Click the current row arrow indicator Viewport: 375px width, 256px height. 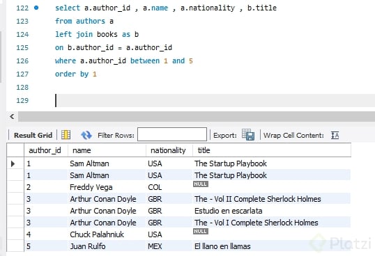[13, 163]
